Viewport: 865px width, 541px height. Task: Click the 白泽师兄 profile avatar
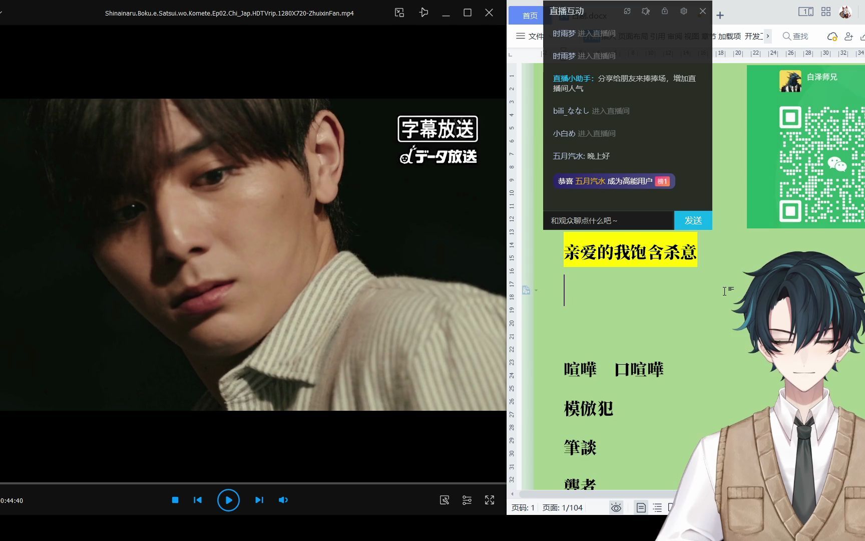[x=790, y=81]
